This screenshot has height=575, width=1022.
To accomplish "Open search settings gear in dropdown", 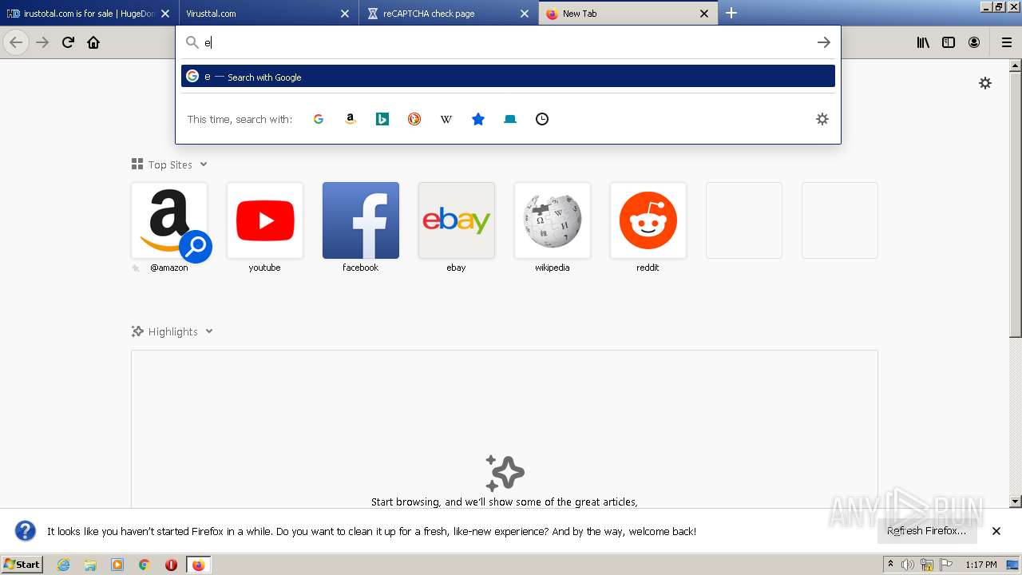I will coord(822,119).
